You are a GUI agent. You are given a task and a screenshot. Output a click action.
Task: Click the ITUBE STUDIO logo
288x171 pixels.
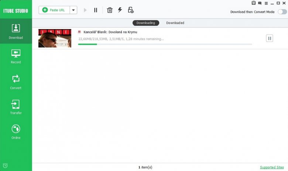click(16, 11)
